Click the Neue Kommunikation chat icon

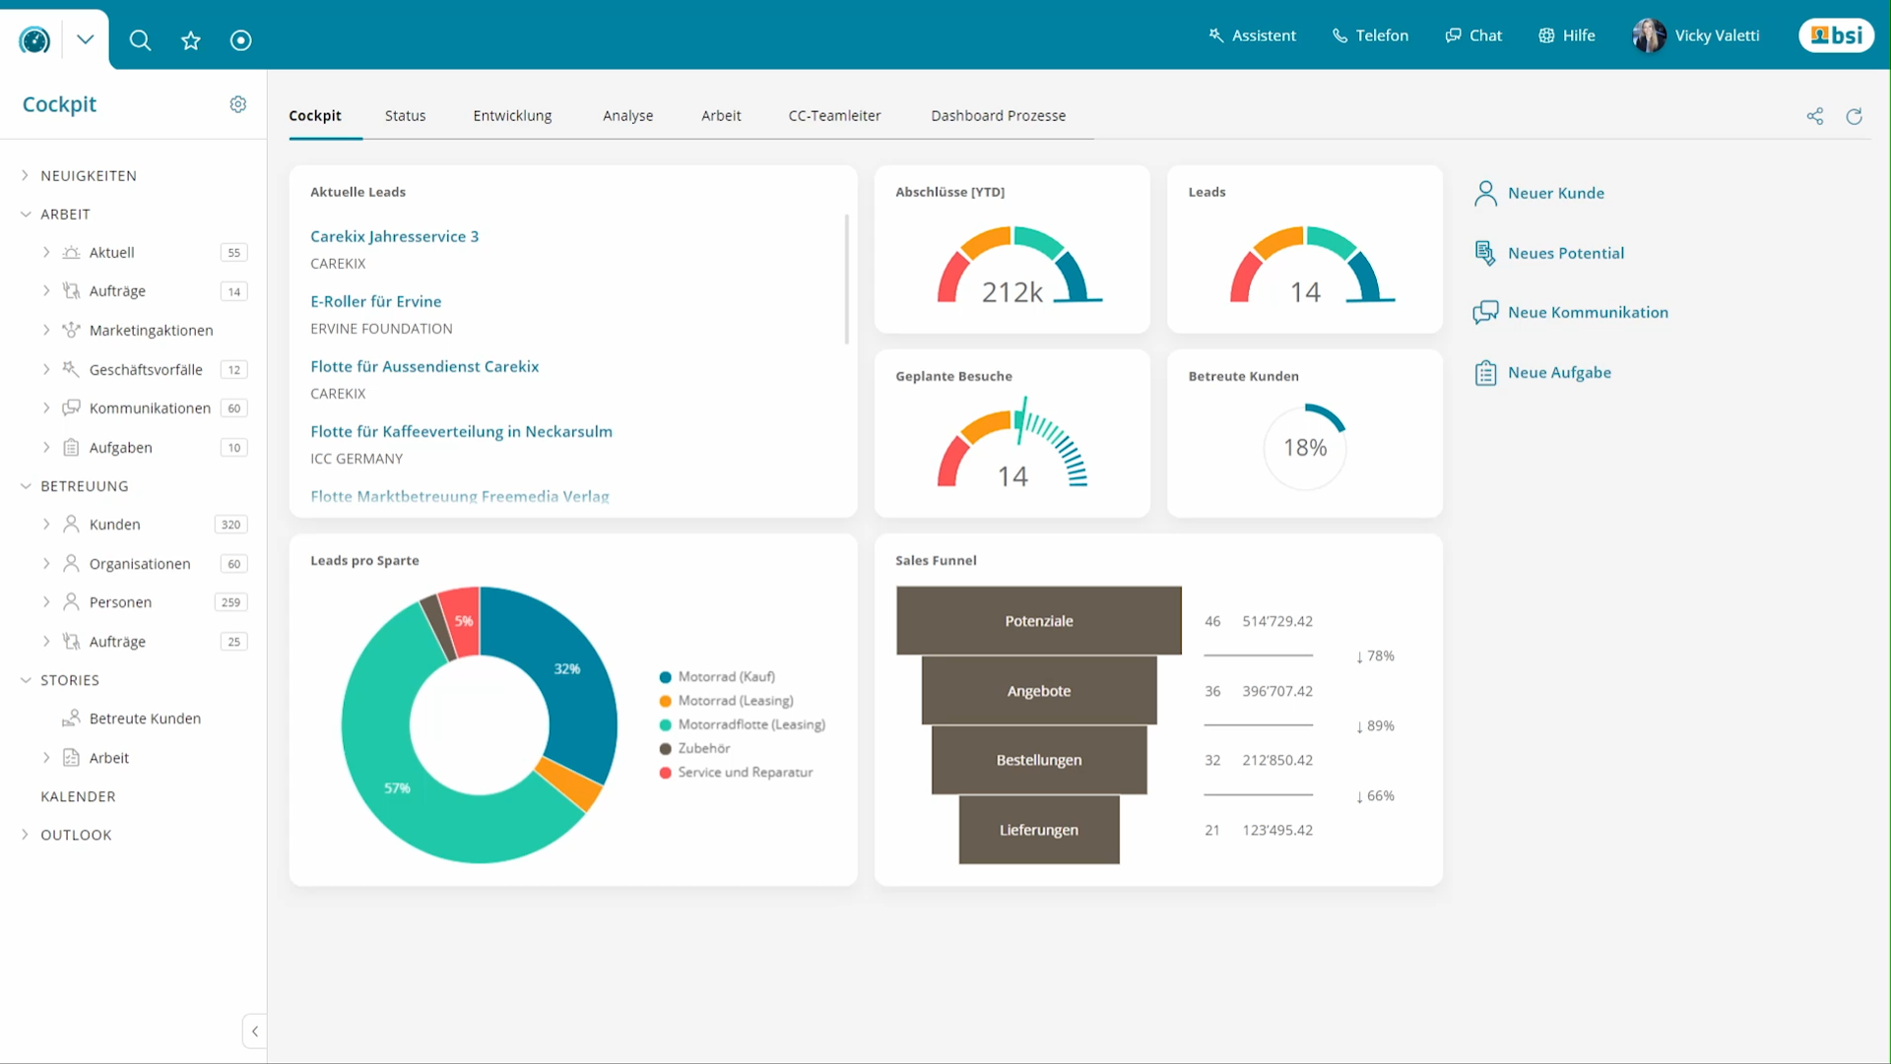pos(1485,313)
